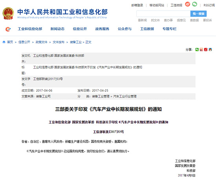This screenshot has width=216, height=180.
Task: Share via QQ penguin icon
Action: point(210,50)
